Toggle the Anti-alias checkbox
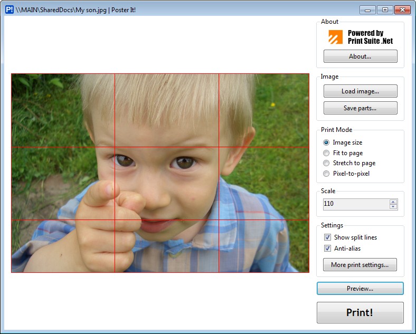The height and width of the screenshot is (334, 416). click(328, 248)
